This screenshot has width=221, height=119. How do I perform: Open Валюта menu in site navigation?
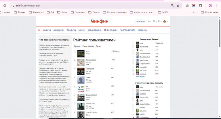tap(47, 30)
